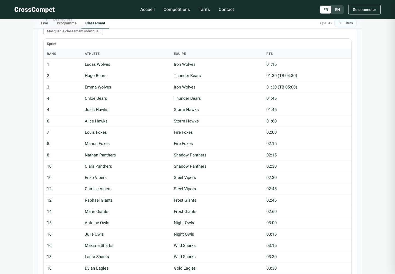Screen dimensions: 395x274
Task: Select athlete Camille Vipers
Action: [98, 189]
